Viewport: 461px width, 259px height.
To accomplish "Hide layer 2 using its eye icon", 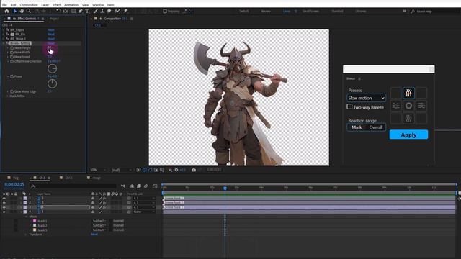I will point(4,203).
